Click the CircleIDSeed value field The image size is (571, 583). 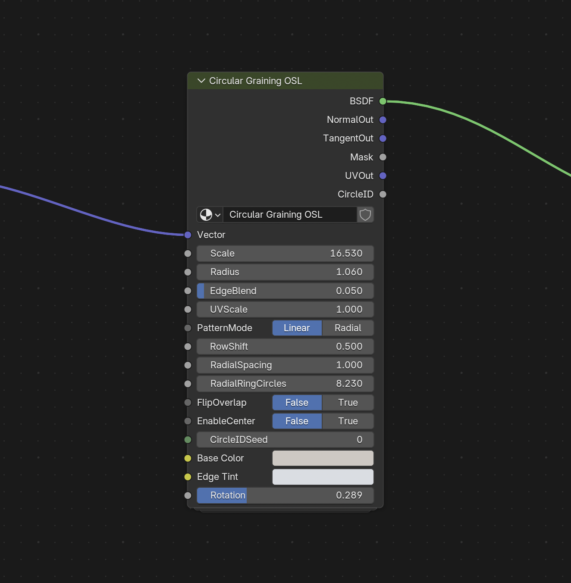285,439
